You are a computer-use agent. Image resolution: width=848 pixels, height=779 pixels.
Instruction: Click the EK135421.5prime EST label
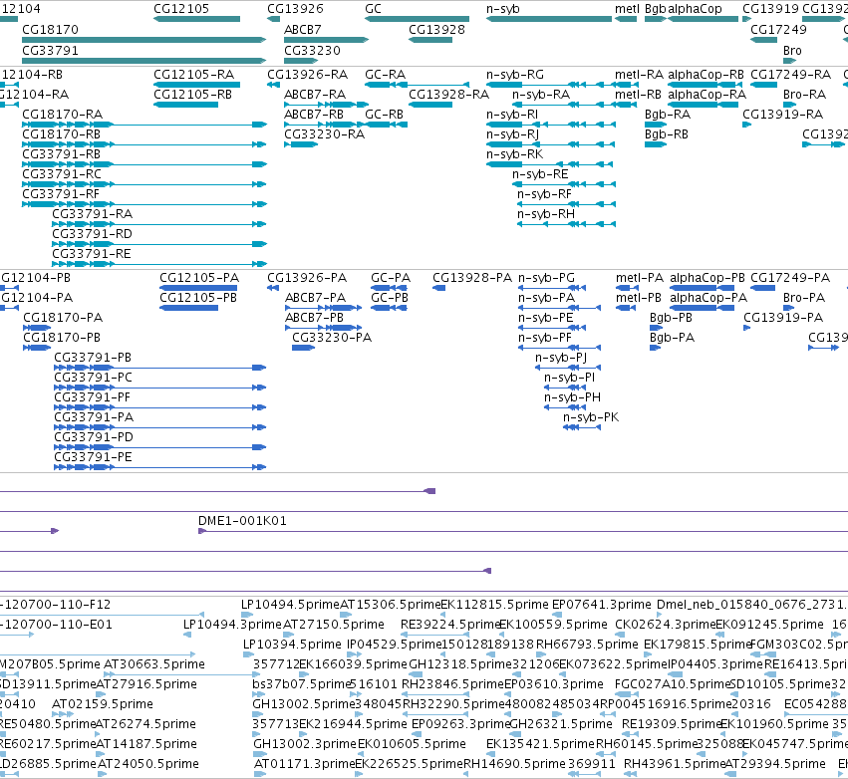[x=541, y=744]
